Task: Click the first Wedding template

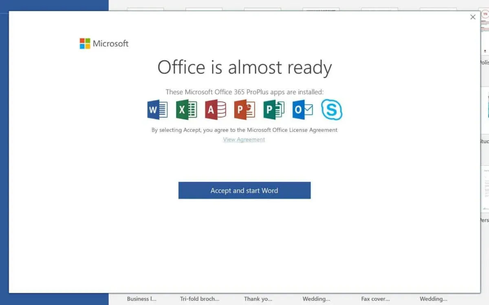Action: (x=316, y=298)
